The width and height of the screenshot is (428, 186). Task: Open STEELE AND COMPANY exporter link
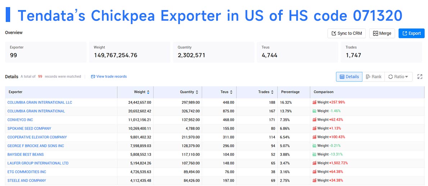click(x=27, y=181)
